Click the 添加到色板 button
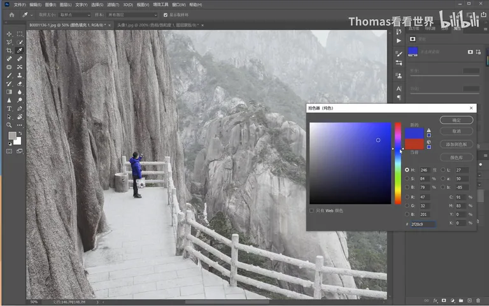 (x=457, y=144)
